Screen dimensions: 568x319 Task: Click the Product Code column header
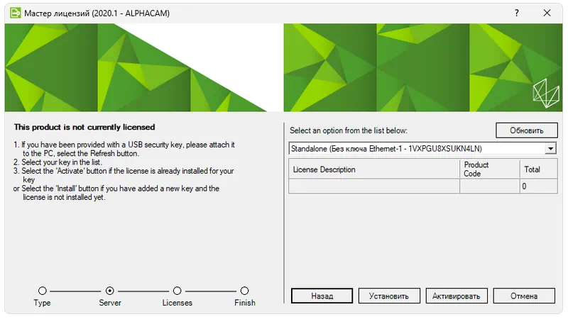[489, 169]
